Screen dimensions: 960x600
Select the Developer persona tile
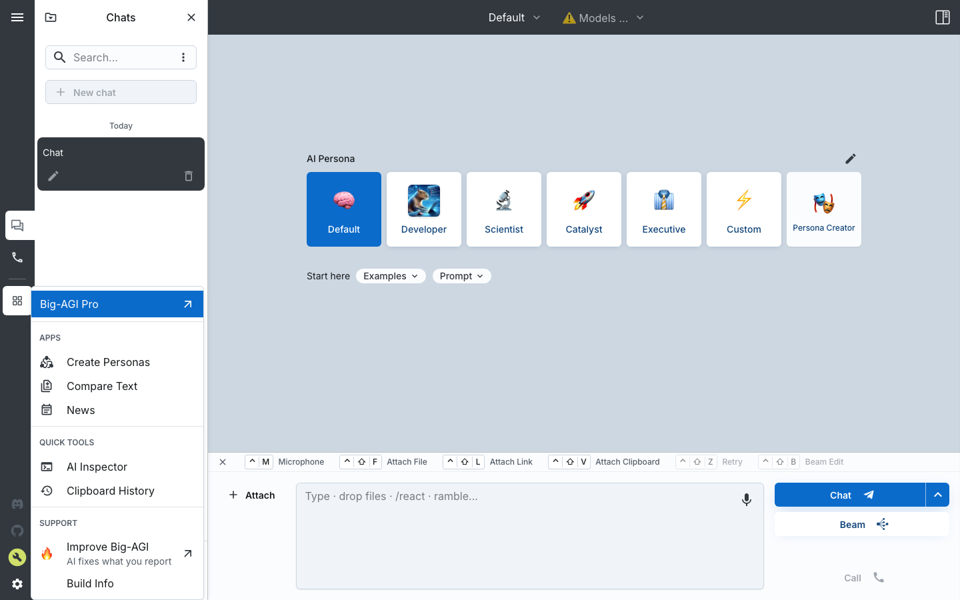[x=424, y=209]
